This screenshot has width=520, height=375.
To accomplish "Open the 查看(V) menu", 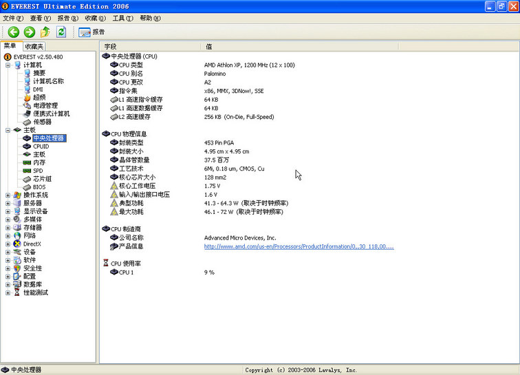I will pos(41,19).
